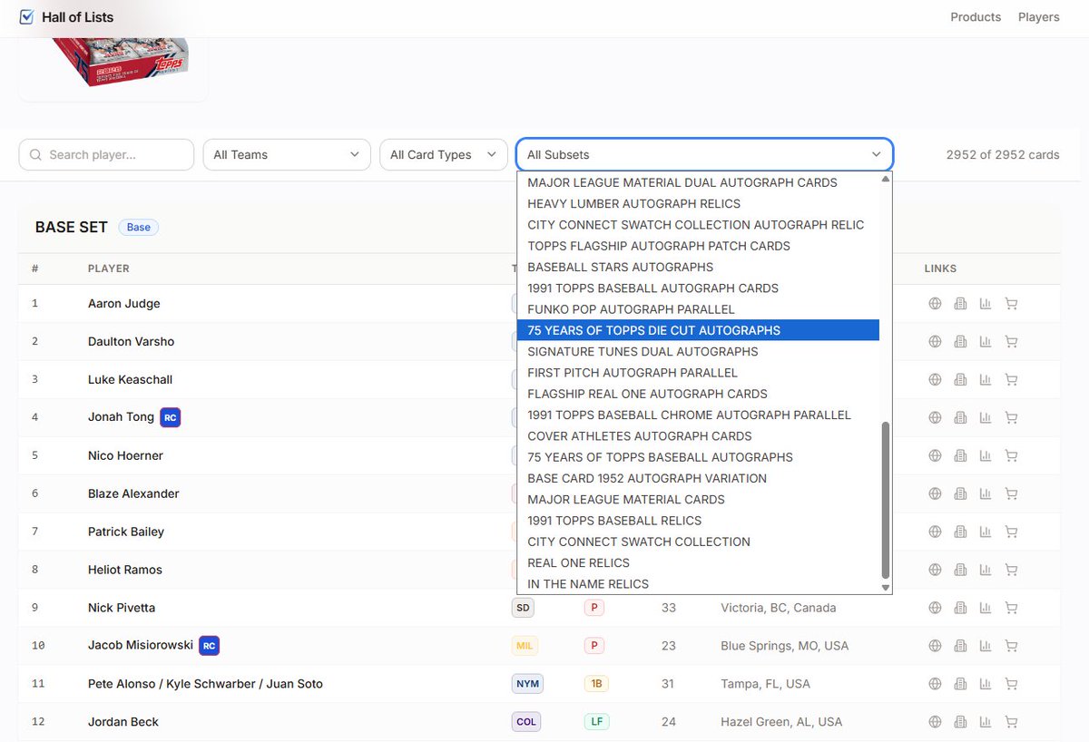Choose Major League Material Dual Autograph Cards option
The height and width of the screenshot is (742, 1089).
coord(698,182)
